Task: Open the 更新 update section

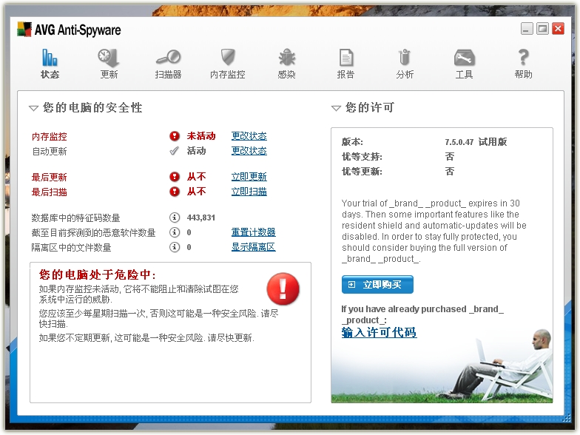Action: point(109,64)
